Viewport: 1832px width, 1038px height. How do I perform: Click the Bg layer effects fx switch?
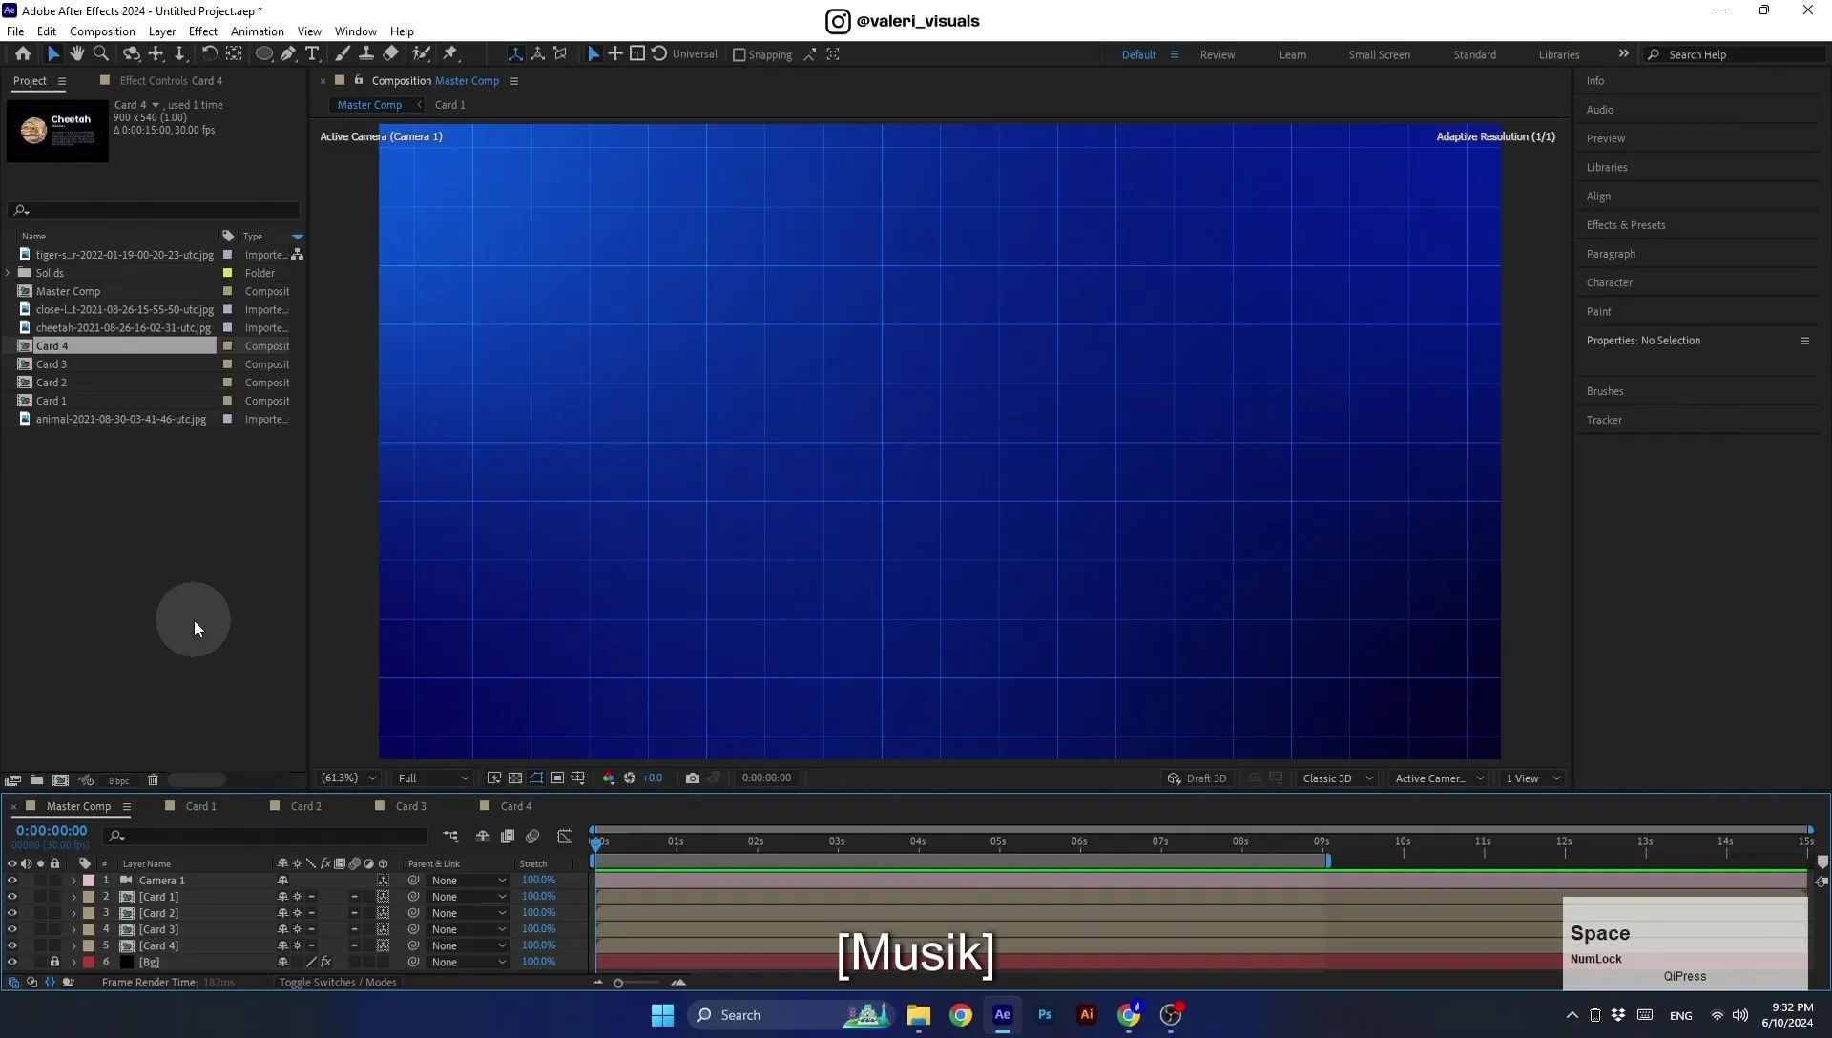pyautogui.click(x=325, y=962)
